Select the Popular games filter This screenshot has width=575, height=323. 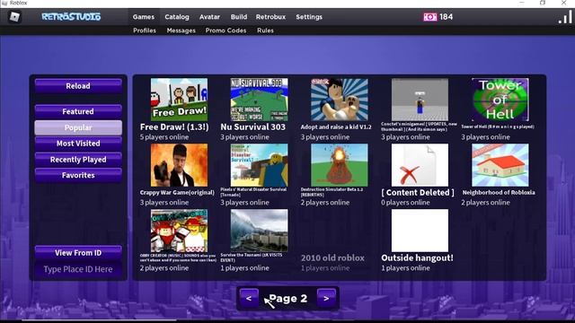[78, 127]
